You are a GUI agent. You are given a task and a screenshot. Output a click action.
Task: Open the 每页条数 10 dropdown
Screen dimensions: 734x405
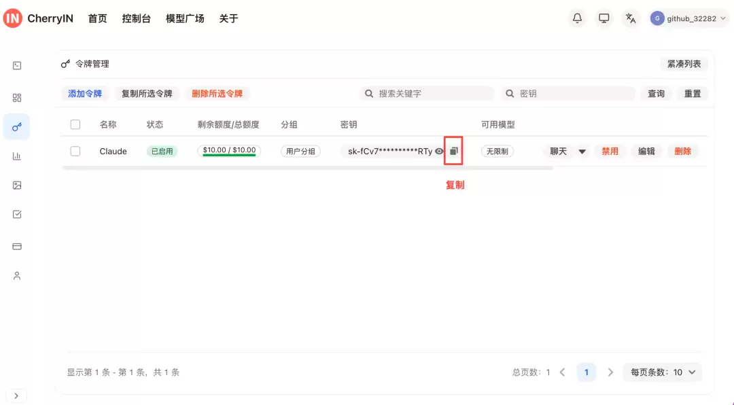click(663, 372)
